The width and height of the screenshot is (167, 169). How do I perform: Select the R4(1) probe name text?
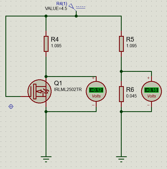62,4
